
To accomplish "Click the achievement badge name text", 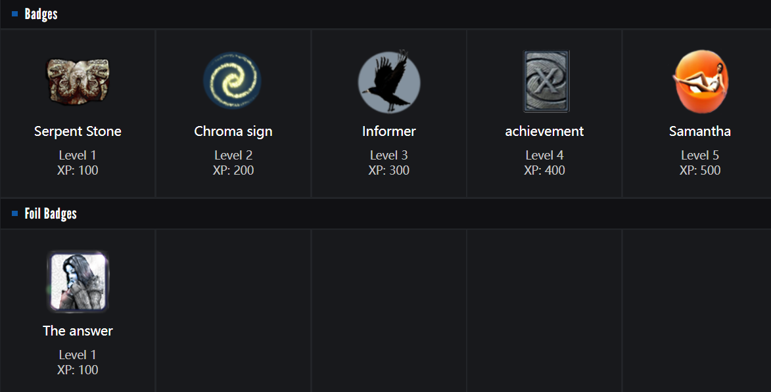I will pos(544,131).
